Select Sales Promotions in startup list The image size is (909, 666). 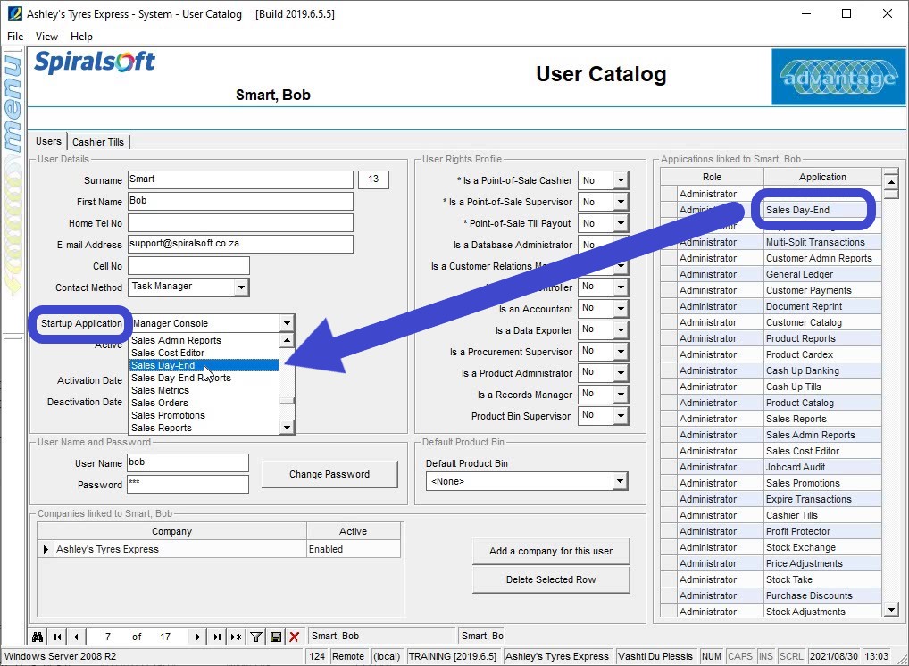204,416
